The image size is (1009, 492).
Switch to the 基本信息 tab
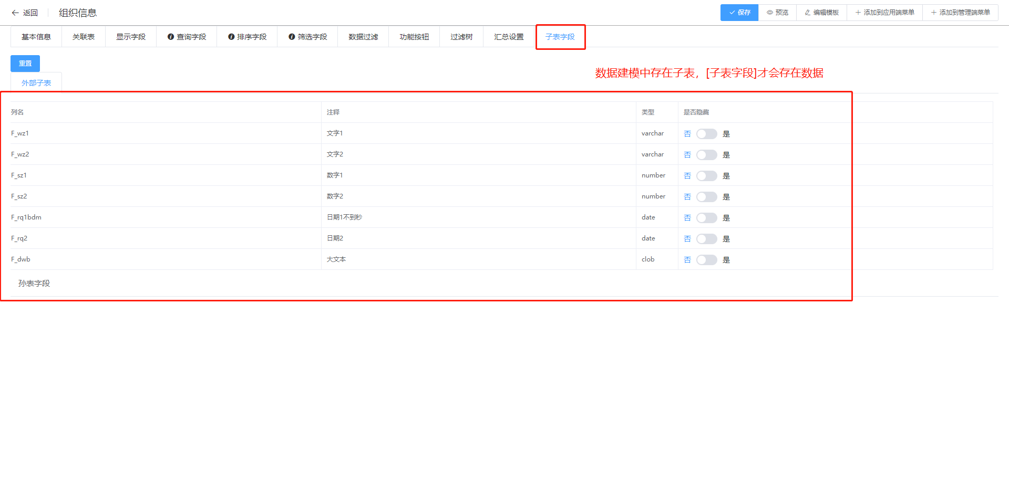point(36,37)
